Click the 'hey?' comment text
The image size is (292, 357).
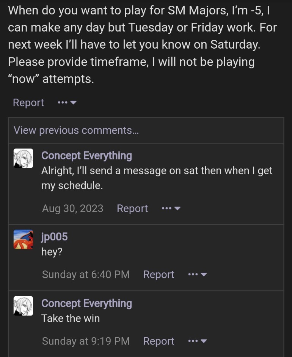[52, 252]
